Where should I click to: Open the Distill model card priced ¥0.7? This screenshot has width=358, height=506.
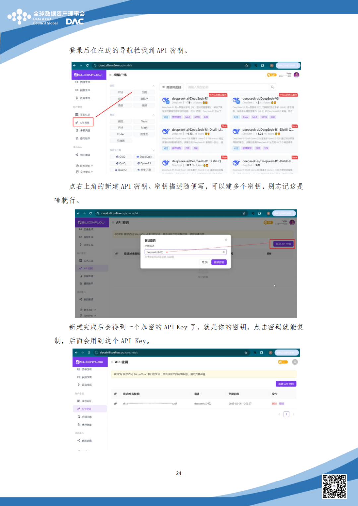pos(194,165)
